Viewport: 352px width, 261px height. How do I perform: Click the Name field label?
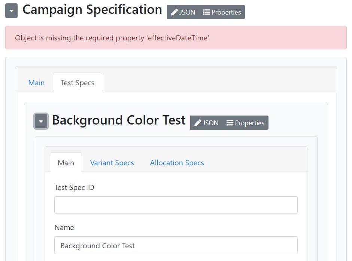click(64, 227)
